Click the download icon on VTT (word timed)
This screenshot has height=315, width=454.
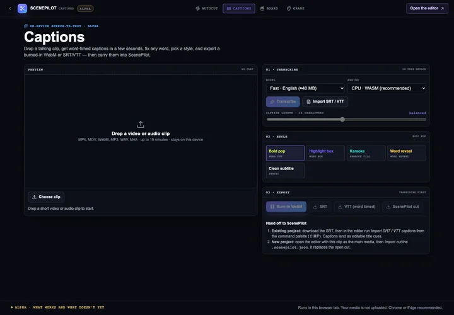click(x=340, y=207)
